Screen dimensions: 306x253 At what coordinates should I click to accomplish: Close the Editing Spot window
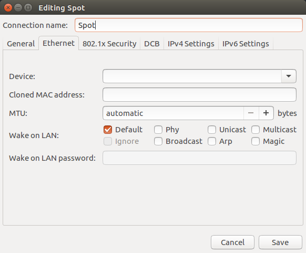(x=8, y=8)
